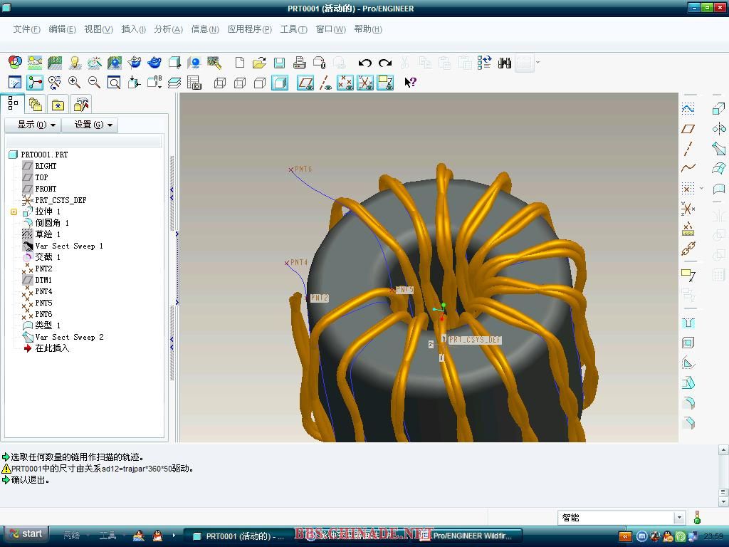Open the color appearance wheel icon

click(x=14, y=63)
